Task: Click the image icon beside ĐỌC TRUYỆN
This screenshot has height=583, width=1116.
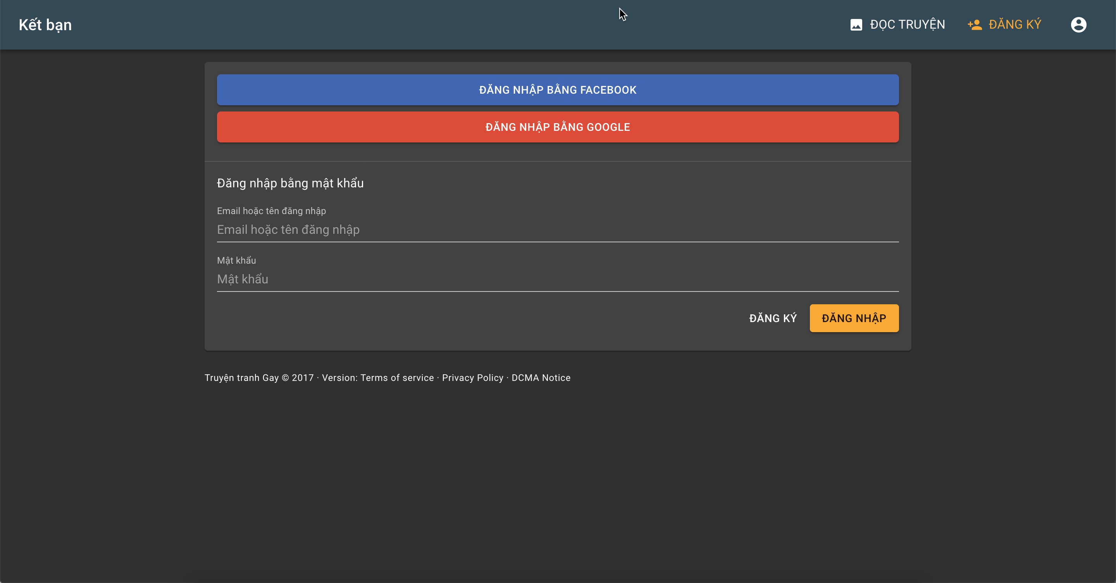Action: (856, 25)
